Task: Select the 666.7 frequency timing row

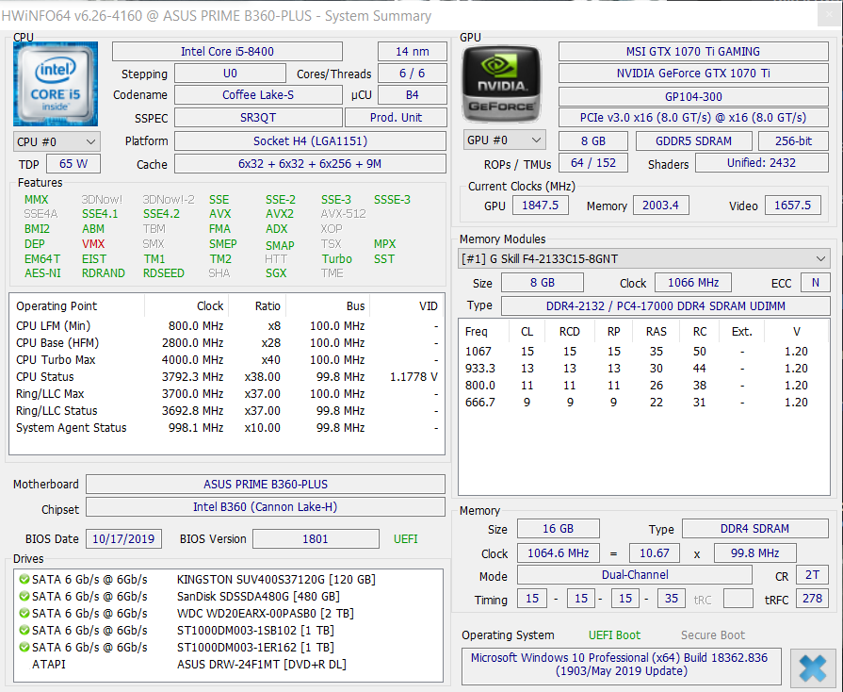Action: pyautogui.click(x=643, y=403)
